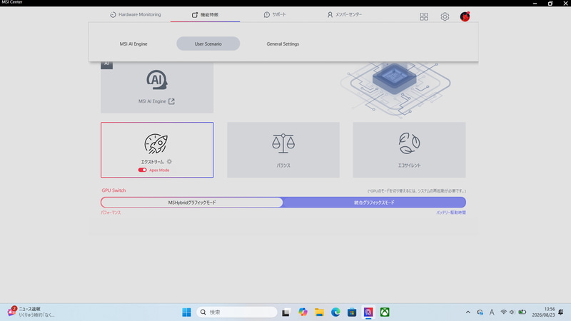Click the GPU Switch label
The image size is (571, 321).
pos(113,190)
